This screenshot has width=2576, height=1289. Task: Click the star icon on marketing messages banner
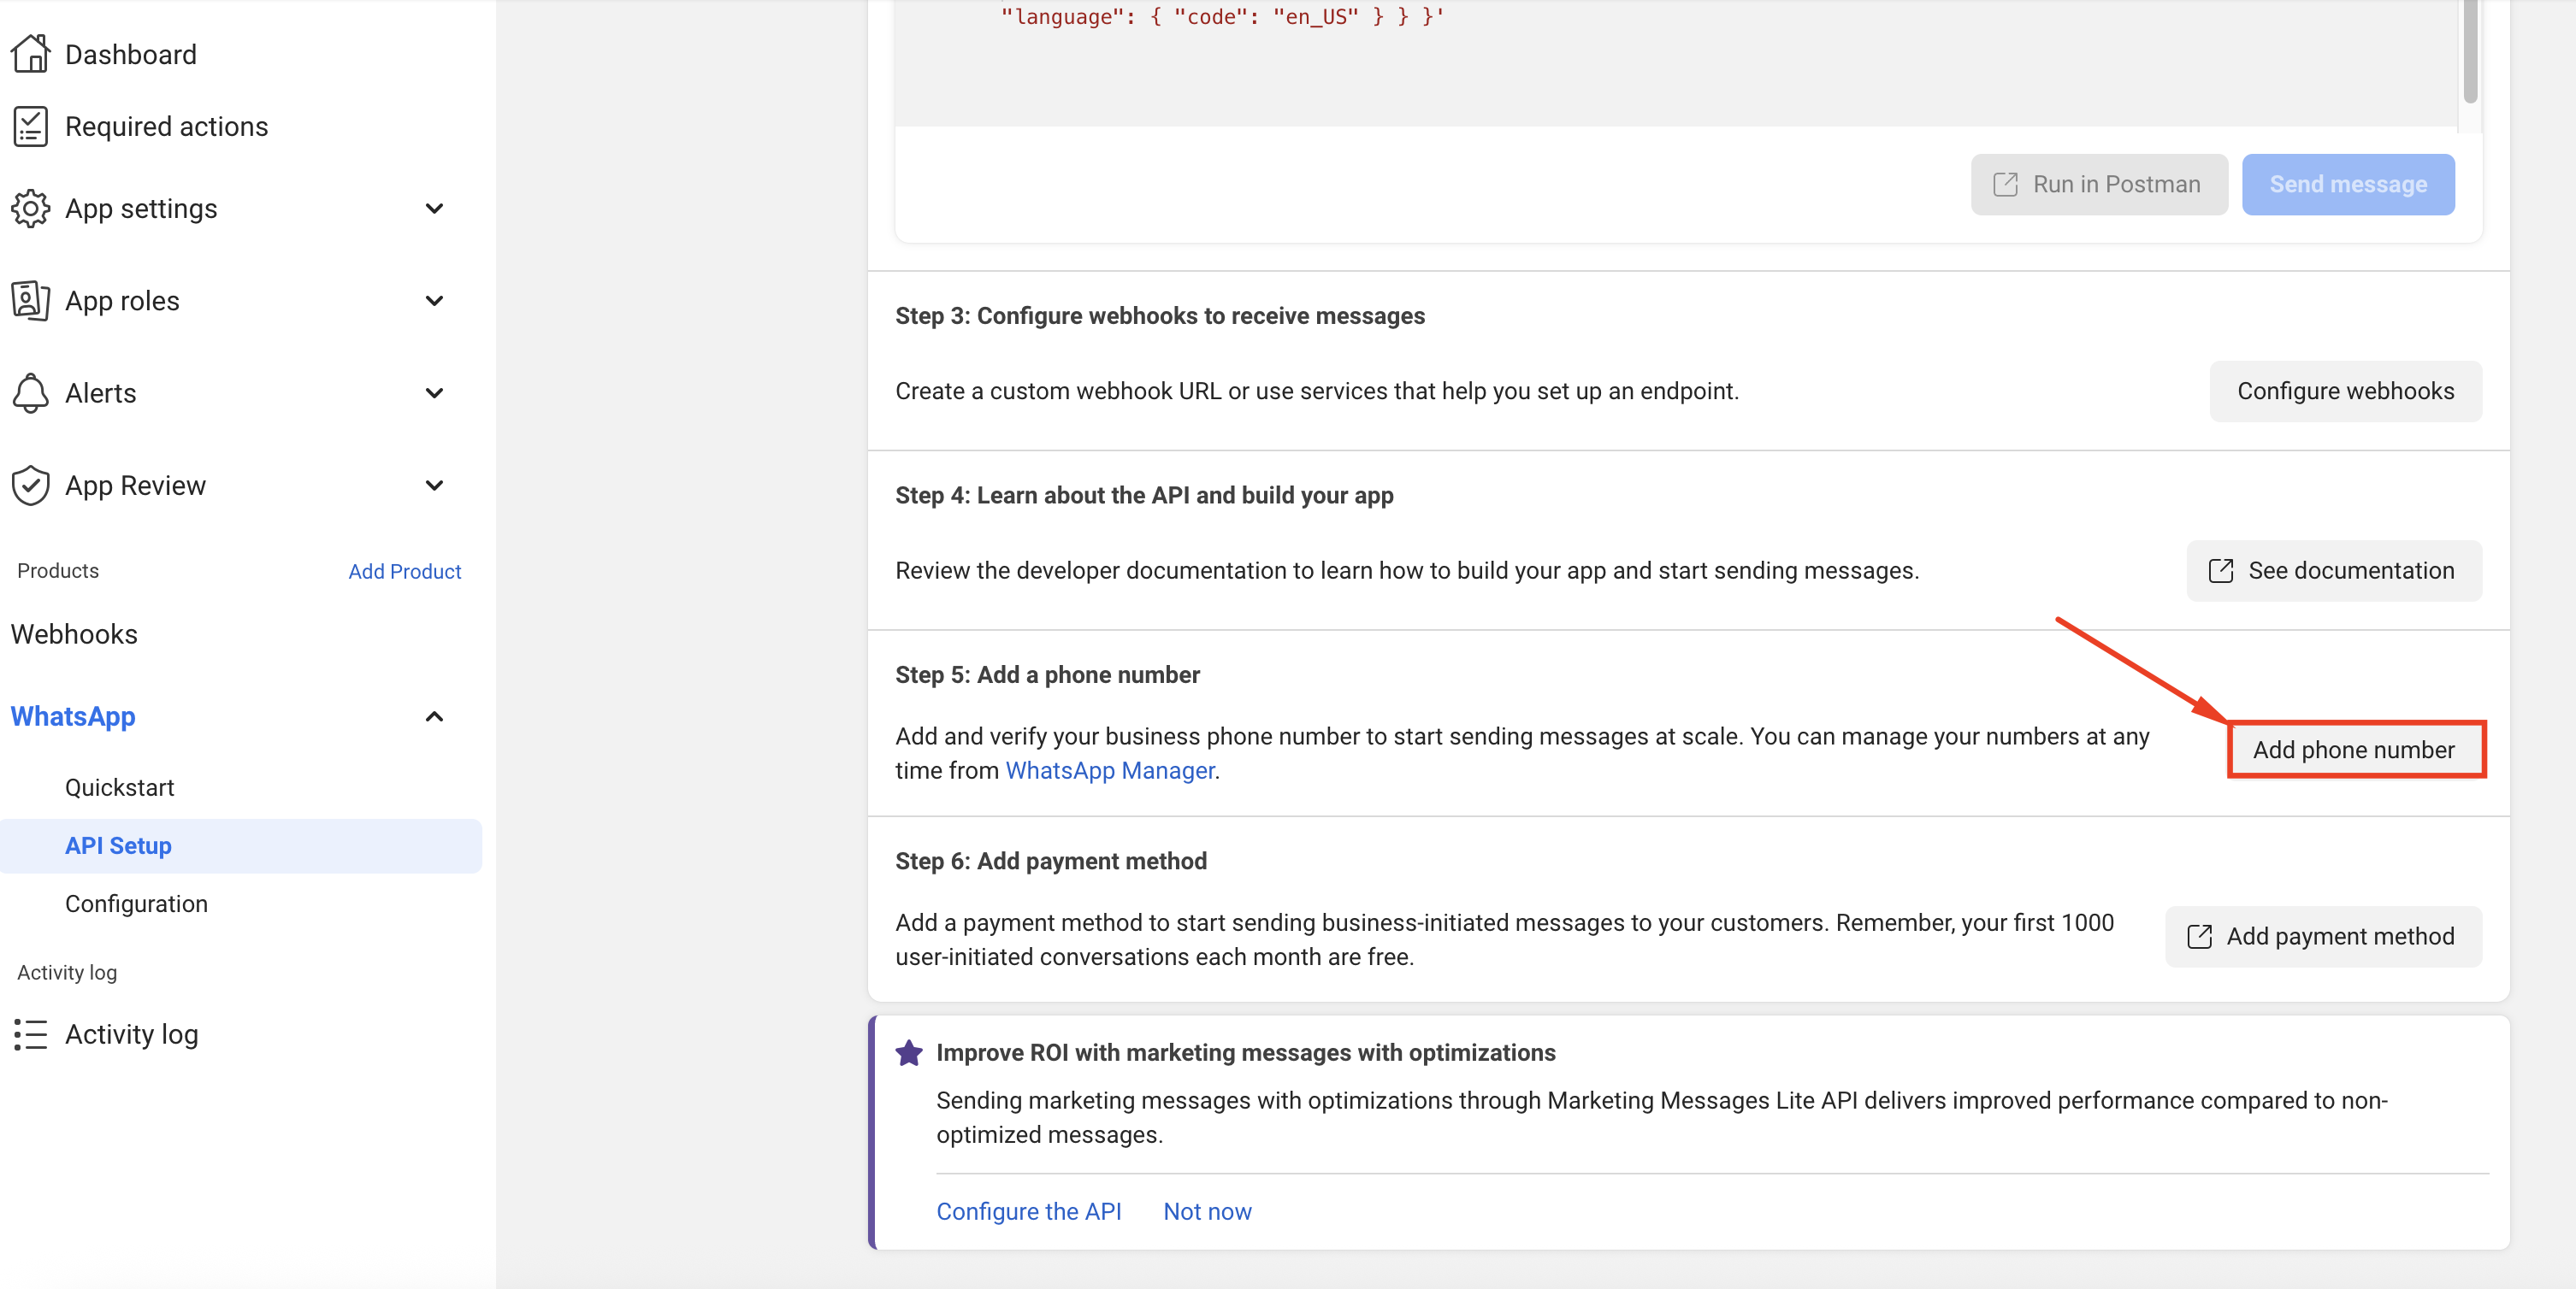tap(909, 1052)
